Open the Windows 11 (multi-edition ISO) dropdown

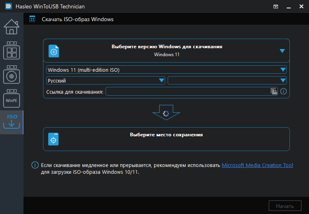coord(166,70)
